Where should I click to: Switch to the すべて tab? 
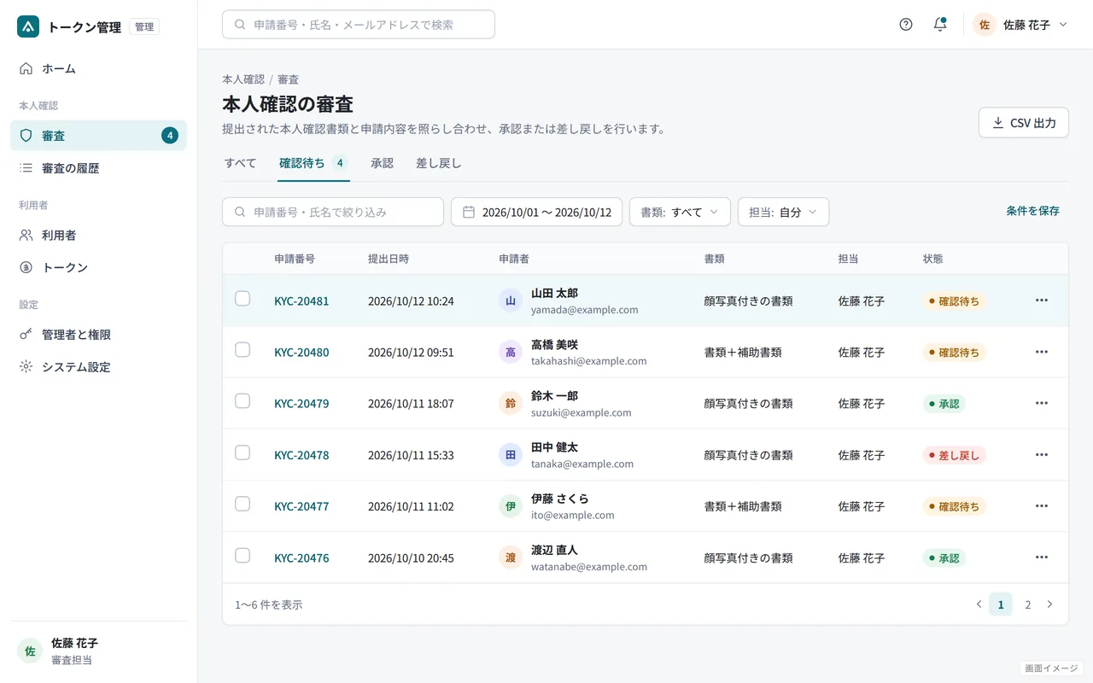(240, 163)
